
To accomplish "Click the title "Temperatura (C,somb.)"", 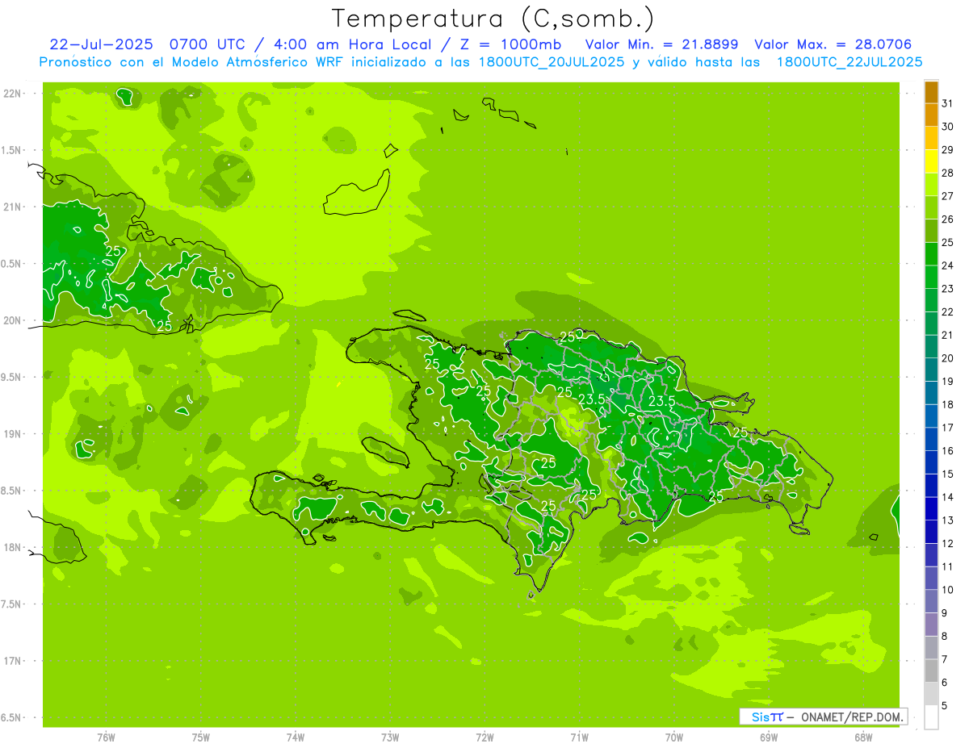I will pos(493,19).
